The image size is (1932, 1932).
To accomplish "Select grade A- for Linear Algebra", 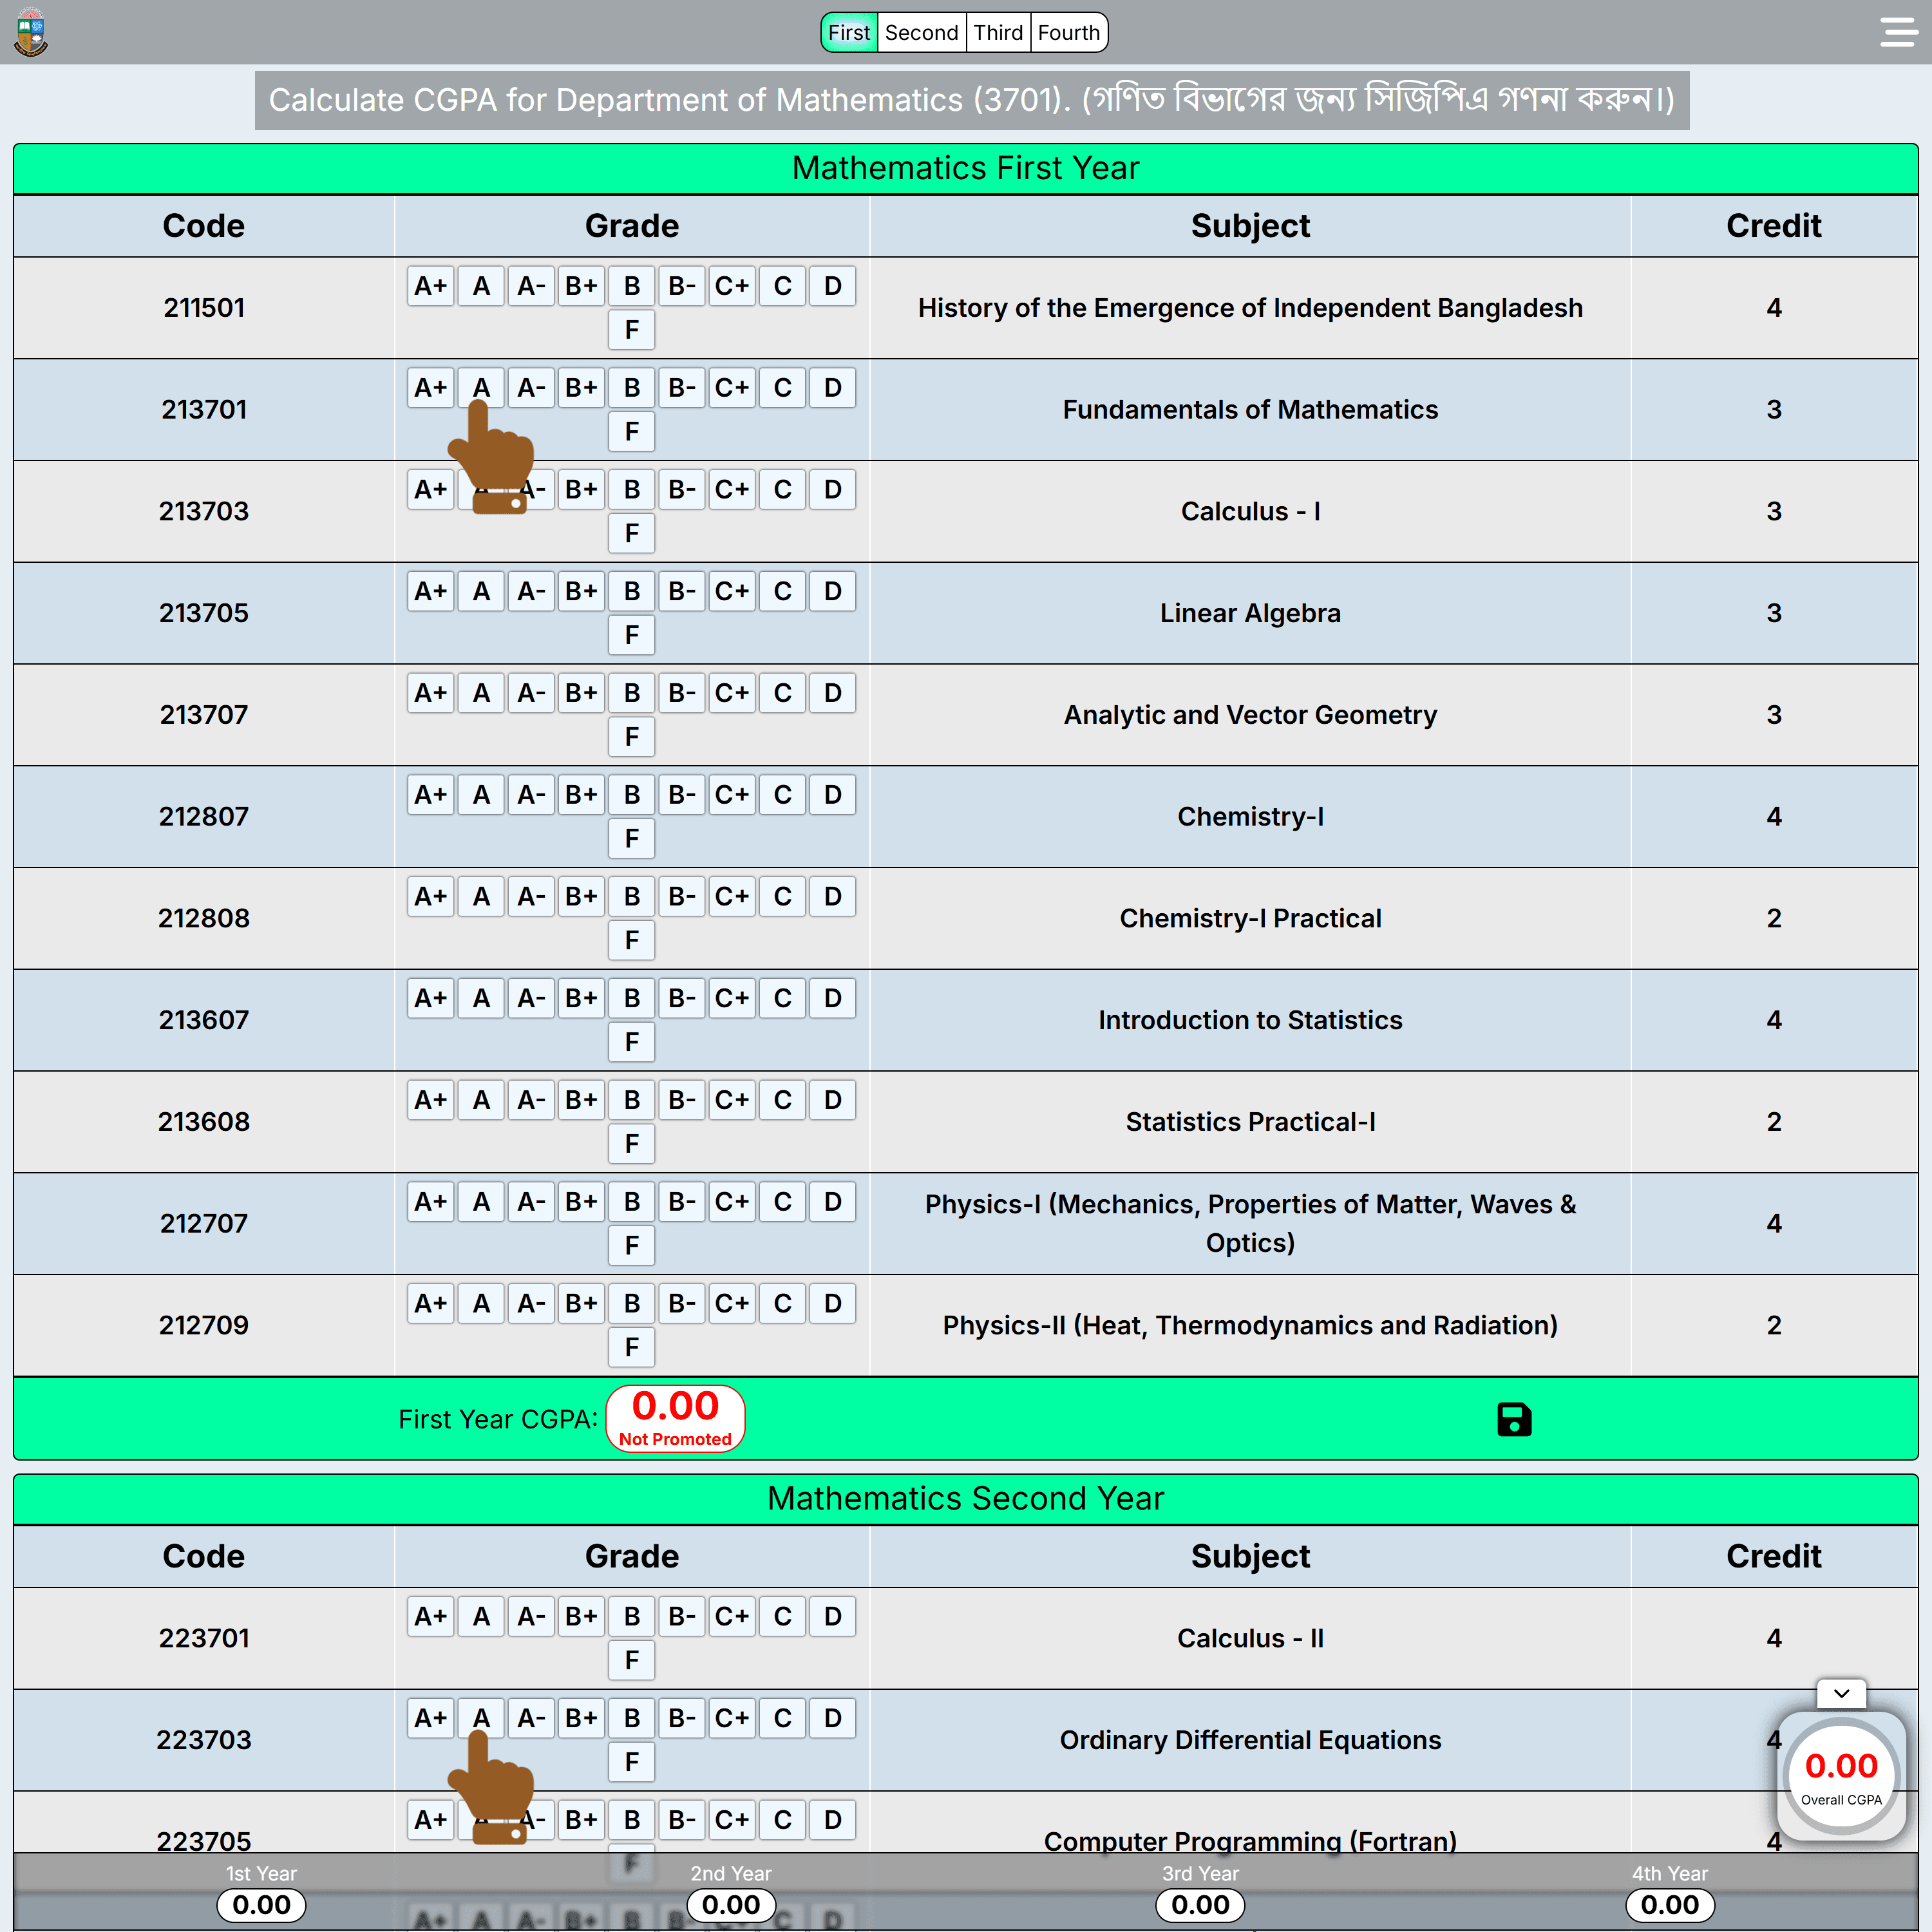I will coord(531,591).
